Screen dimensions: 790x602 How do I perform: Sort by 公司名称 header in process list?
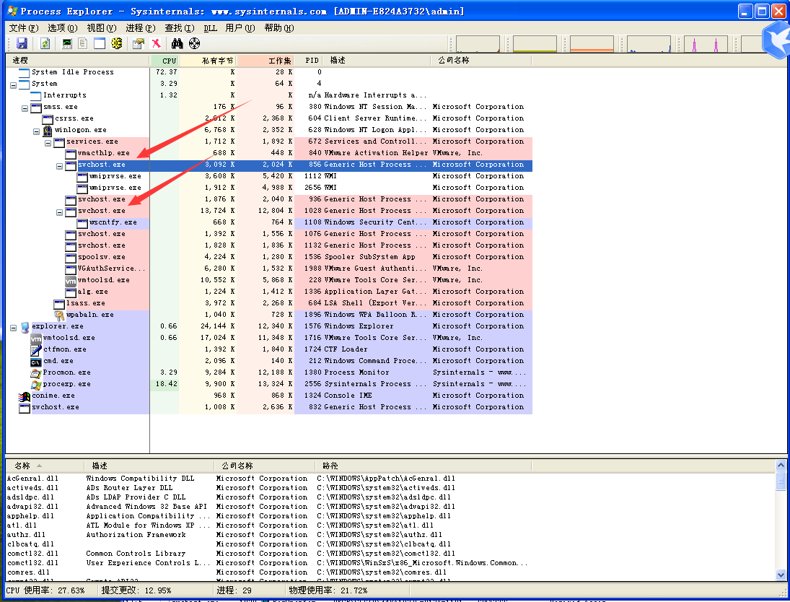coord(481,61)
